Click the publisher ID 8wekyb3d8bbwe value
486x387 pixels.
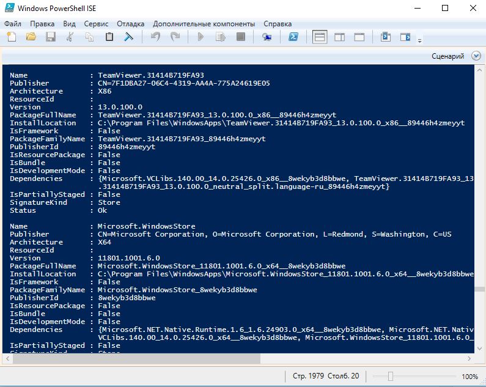[127, 298]
